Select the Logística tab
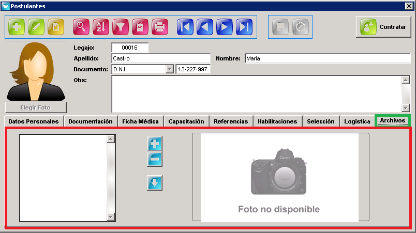The image size is (416, 233). tap(357, 121)
